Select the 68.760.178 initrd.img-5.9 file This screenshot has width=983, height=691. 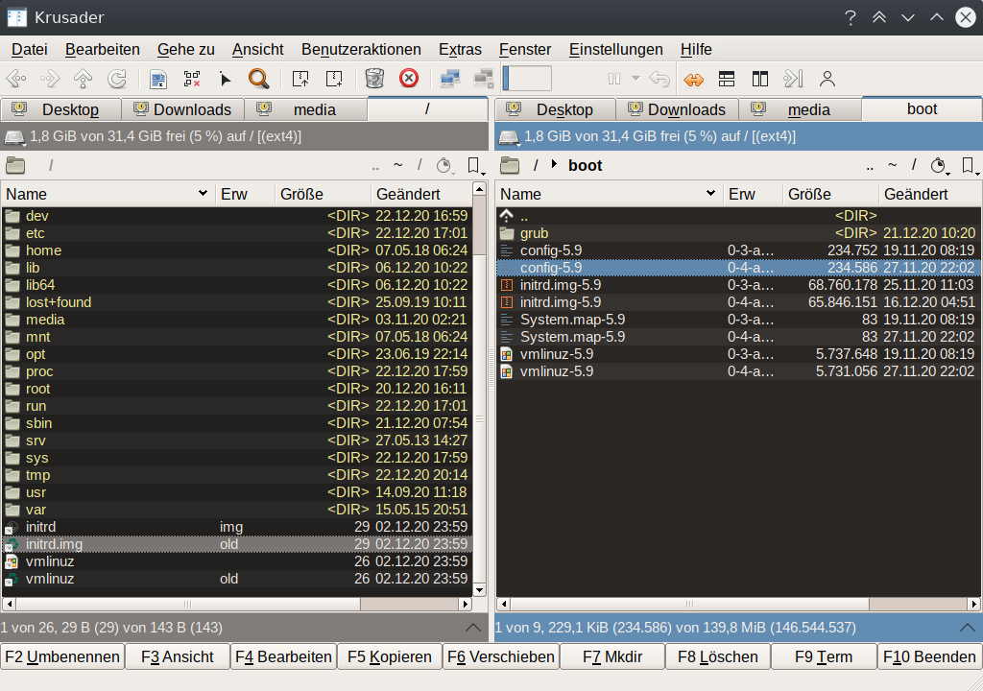click(x=738, y=285)
